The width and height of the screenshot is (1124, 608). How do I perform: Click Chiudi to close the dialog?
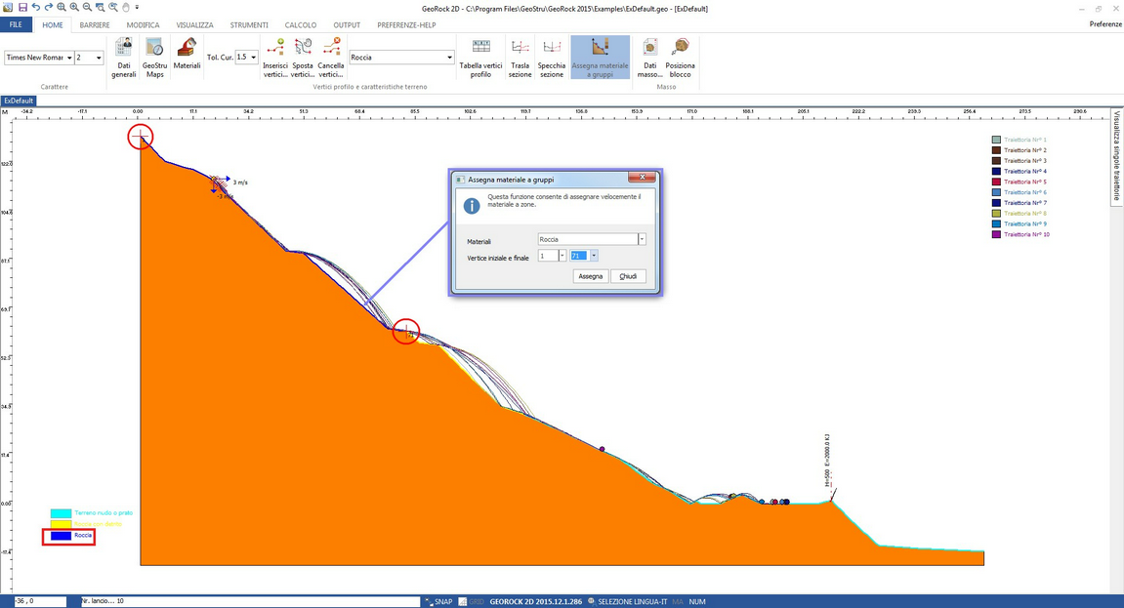pos(628,277)
